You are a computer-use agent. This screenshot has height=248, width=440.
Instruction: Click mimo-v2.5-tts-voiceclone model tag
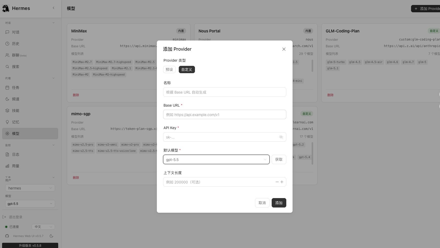(117, 151)
